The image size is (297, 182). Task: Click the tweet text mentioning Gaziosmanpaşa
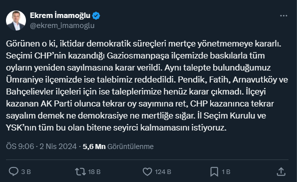pyautogui.click(x=135, y=56)
